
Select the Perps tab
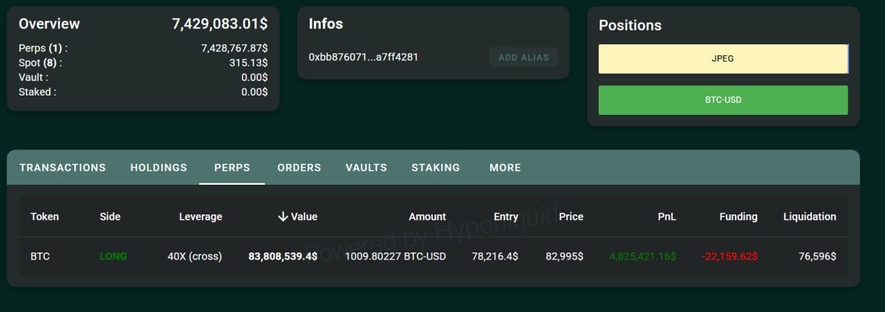tap(232, 167)
